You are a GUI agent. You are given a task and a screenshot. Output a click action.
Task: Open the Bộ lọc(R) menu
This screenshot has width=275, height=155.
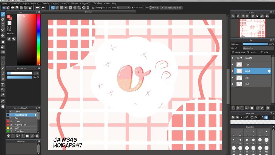[35, 3]
